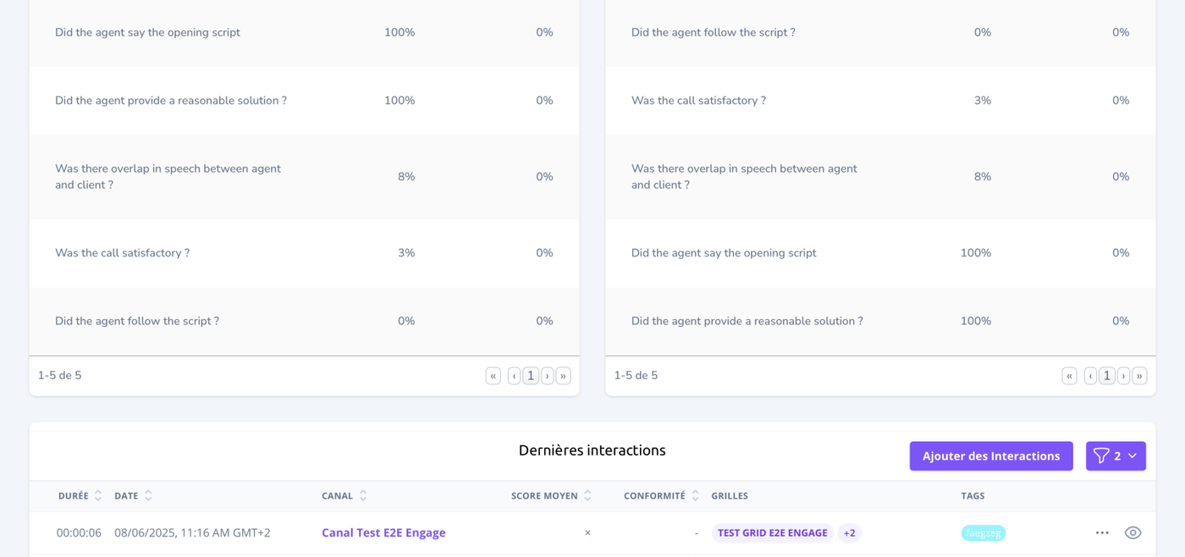Open the three-dot row actions menu

[x=1102, y=532]
